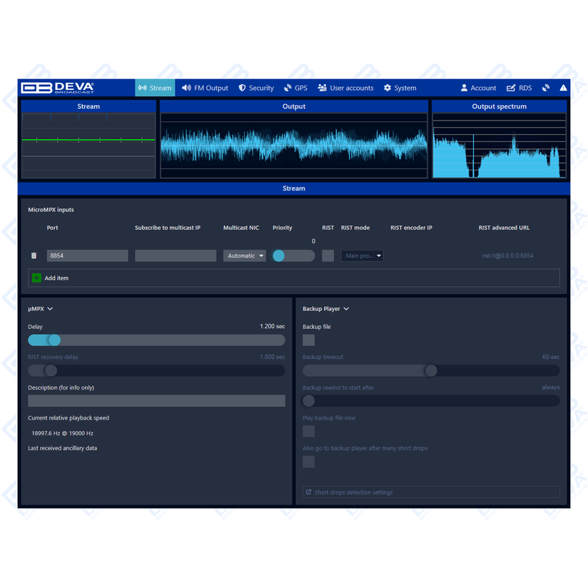Open Short drops detection settings
Viewport: 588px width, 588px height.
click(431, 492)
